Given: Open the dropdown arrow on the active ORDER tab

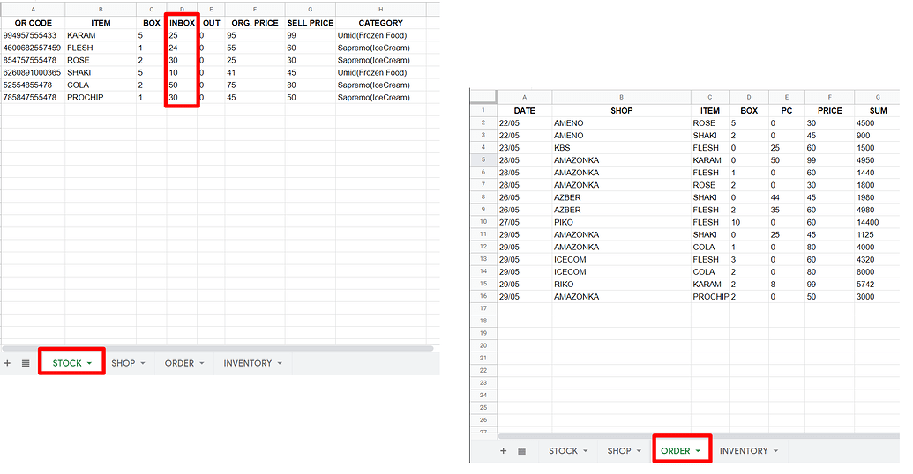Looking at the screenshot, I should tap(698, 451).
